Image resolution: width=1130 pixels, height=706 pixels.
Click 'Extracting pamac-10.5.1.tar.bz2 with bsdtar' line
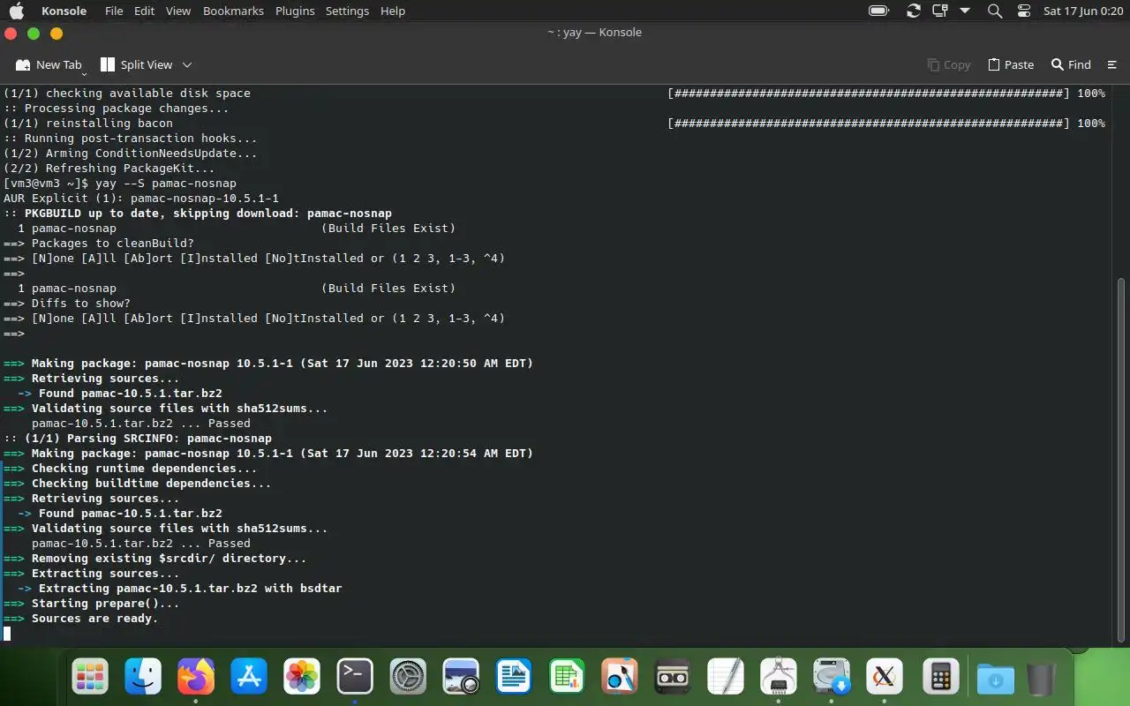coord(191,588)
